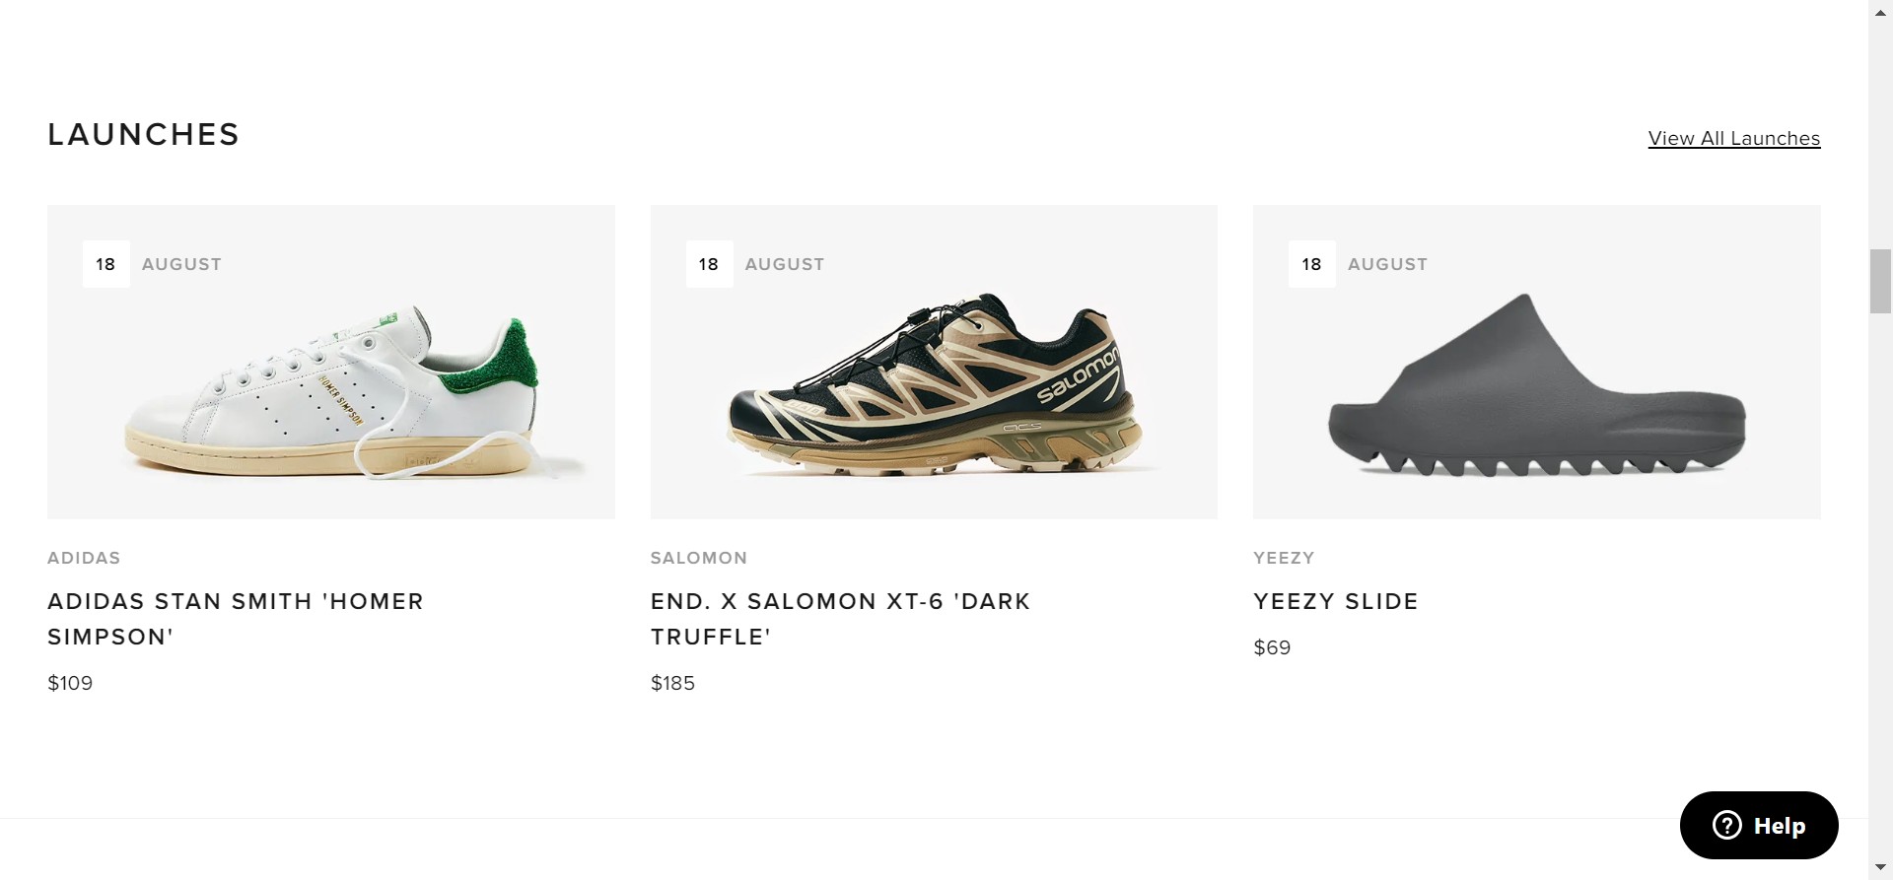Click the ADIDAS brand label
This screenshot has height=880, width=1893.
[x=84, y=558]
